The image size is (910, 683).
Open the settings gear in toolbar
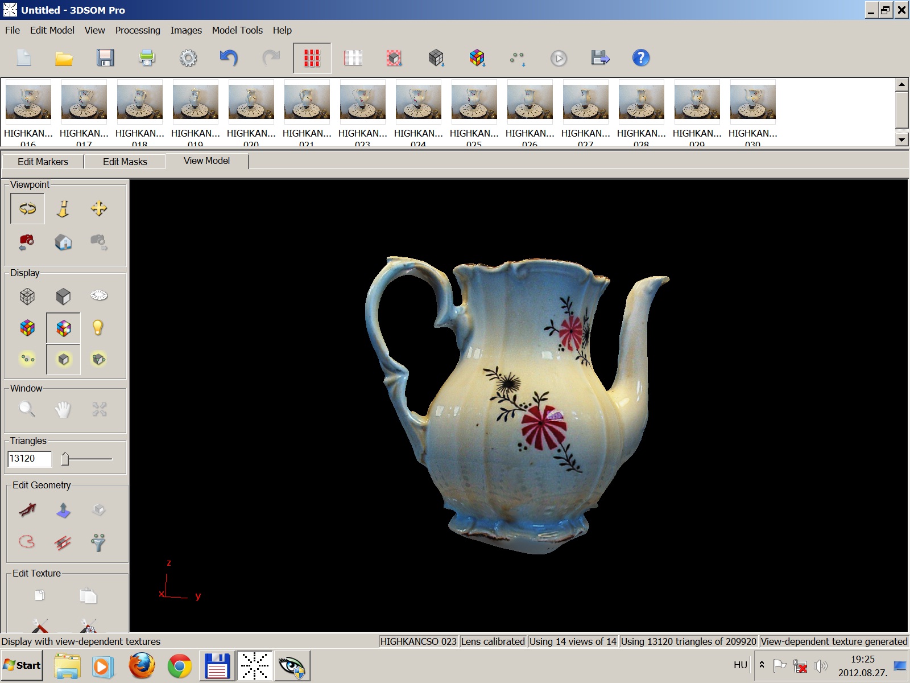pyautogui.click(x=188, y=58)
